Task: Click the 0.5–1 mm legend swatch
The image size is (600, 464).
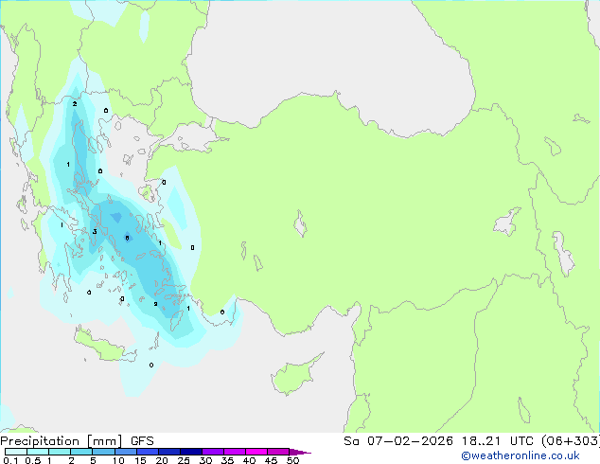Action: 38,452
